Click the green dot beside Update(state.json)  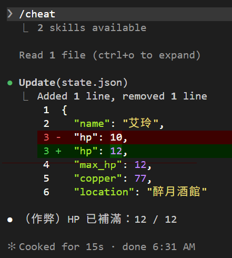[x=10, y=83]
